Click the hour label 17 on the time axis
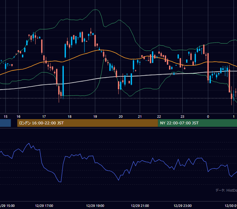The height and width of the screenshot is (209, 237). pos(44,117)
